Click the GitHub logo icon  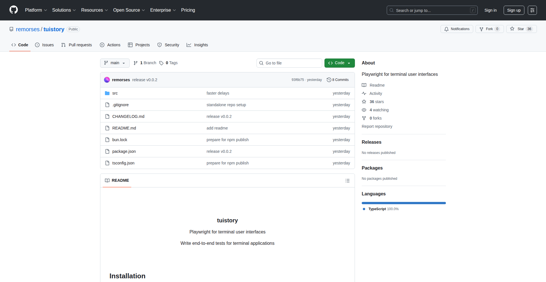click(14, 10)
